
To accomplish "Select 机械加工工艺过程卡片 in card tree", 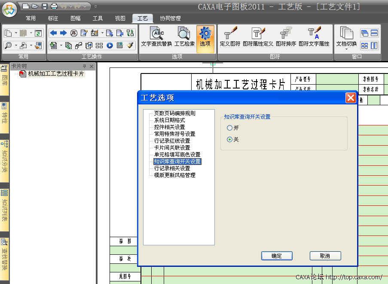I will [56, 74].
